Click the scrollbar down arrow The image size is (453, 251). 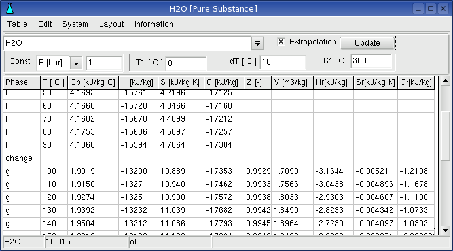coord(445,231)
